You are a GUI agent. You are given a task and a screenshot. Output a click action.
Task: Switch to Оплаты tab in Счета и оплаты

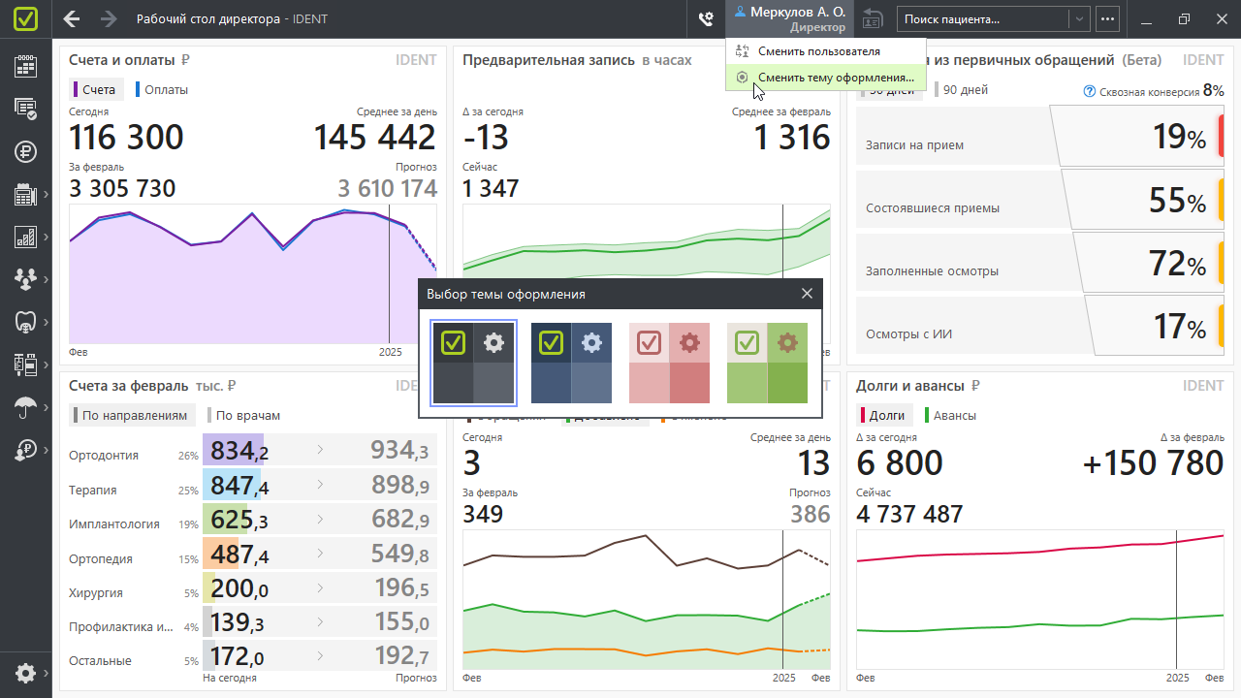(x=162, y=89)
